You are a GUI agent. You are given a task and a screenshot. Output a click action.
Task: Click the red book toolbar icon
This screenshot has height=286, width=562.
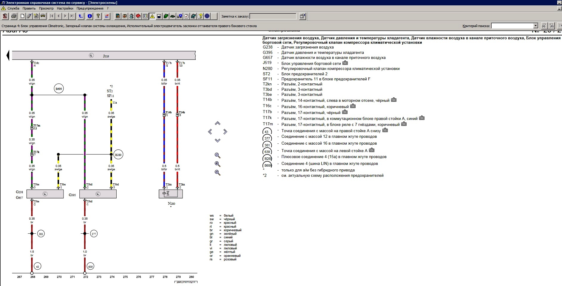[x=138, y=16]
